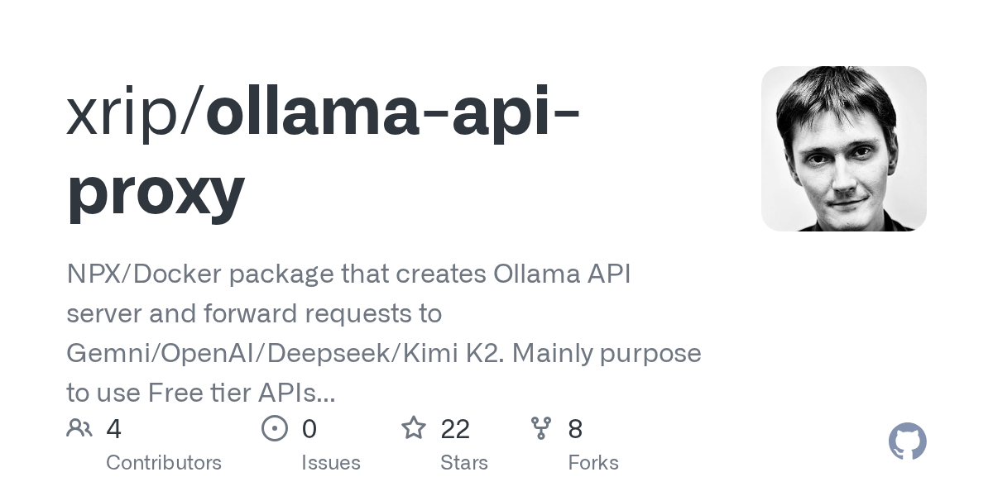The width and height of the screenshot is (993, 496).
Task: Click the issues count "0"
Action: tap(309, 429)
